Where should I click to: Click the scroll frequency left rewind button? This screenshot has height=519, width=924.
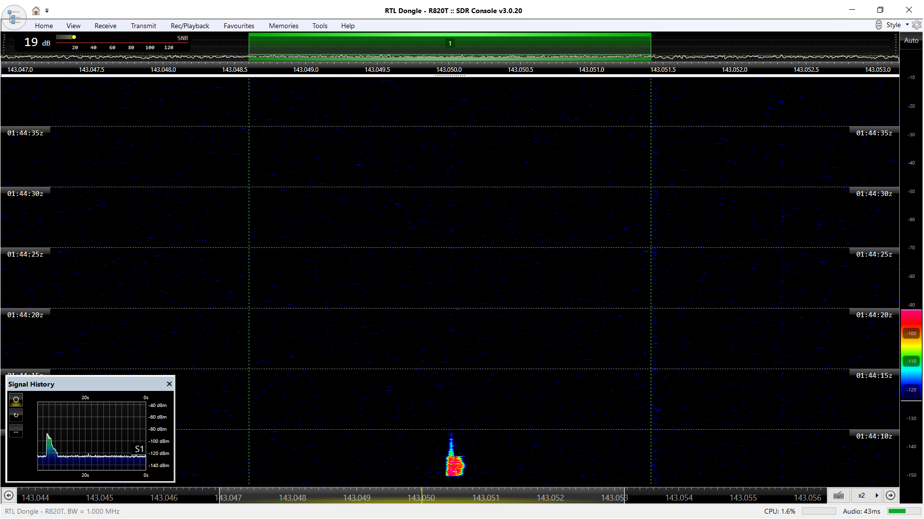pos(9,495)
